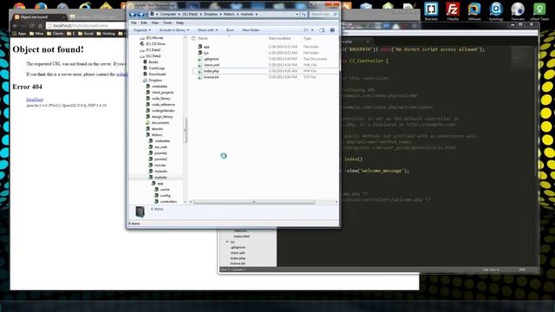Screen dimensions: 555x312
Task: Reload the page in Chrome
Action: coord(32,26)
